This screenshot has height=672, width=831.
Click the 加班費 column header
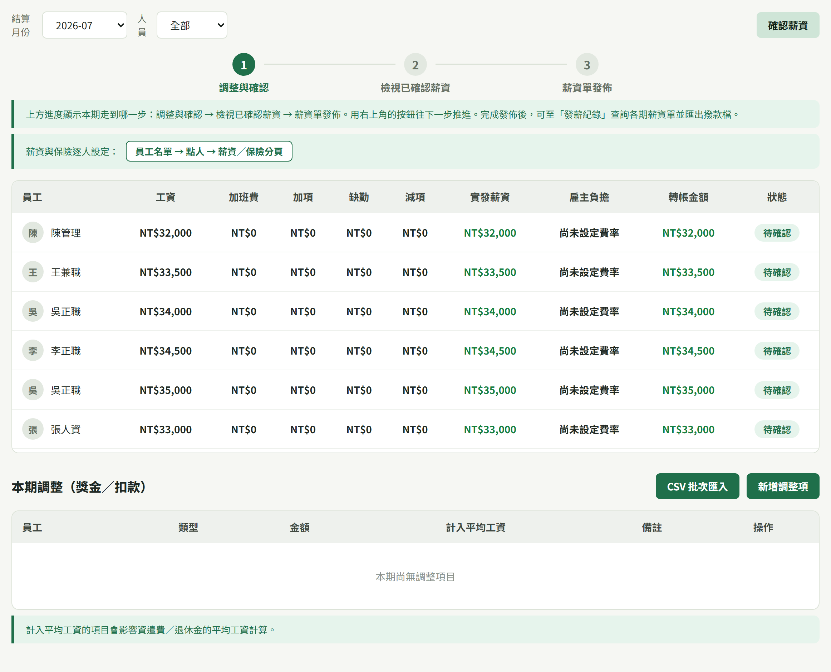pos(244,197)
